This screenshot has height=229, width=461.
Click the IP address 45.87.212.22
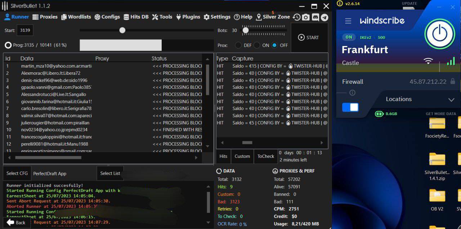(428, 82)
